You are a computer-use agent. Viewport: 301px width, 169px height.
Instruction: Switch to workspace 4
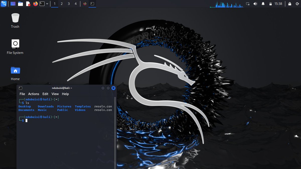(x=76, y=4)
